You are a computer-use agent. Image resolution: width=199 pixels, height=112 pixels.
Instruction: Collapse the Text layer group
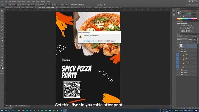pos(180,51)
